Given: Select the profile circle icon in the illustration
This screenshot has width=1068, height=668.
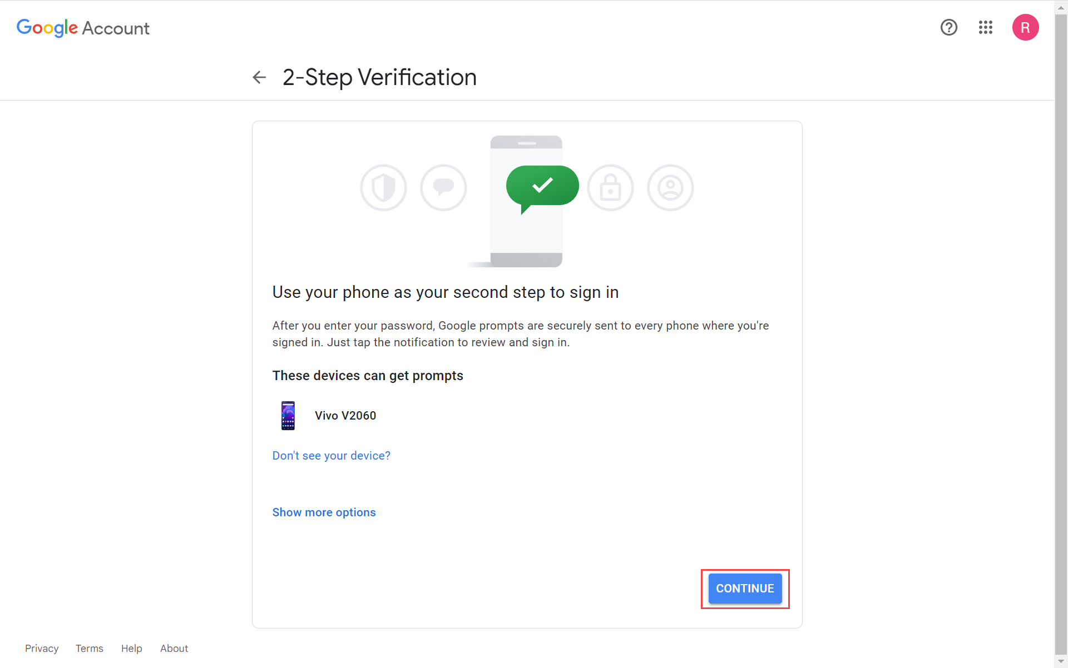Looking at the screenshot, I should 670,187.
